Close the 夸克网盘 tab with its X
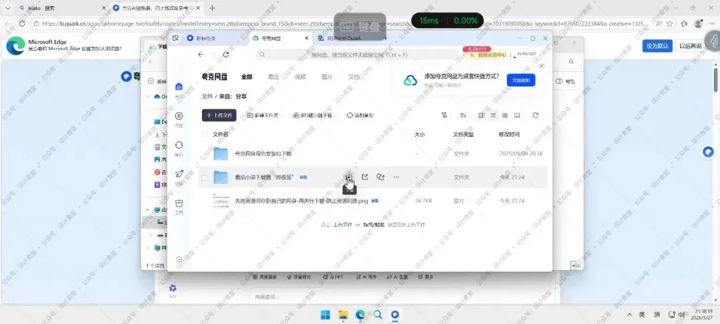 click(307, 39)
